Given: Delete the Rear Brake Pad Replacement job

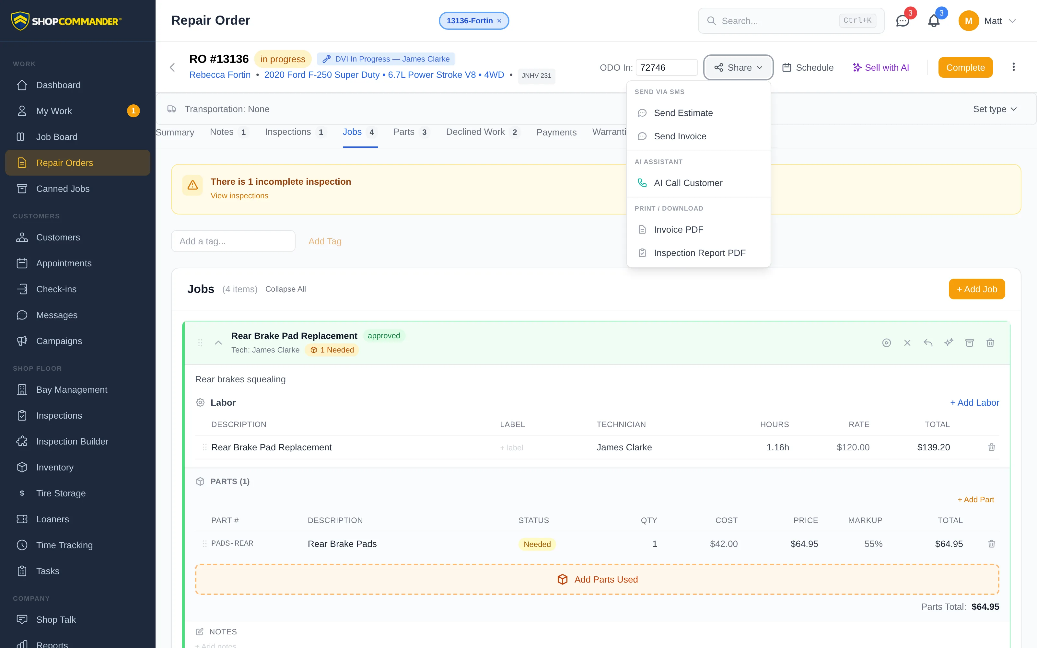Looking at the screenshot, I should [990, 343].
